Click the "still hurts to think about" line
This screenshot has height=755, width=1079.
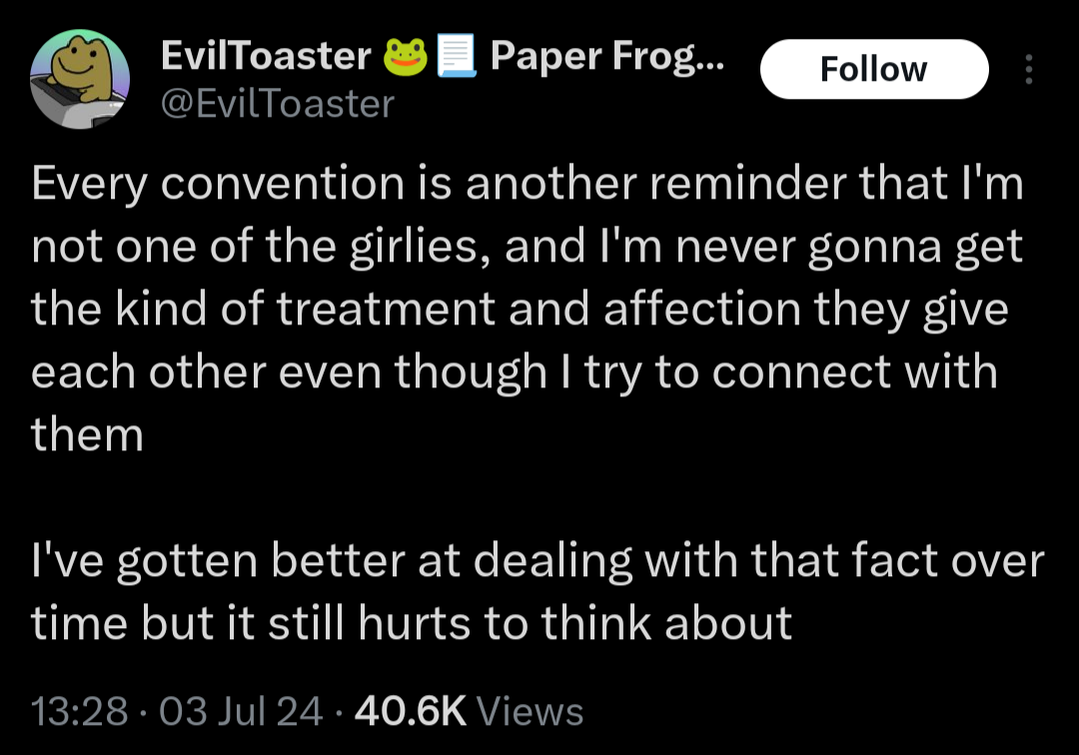[x=412, y=623]
